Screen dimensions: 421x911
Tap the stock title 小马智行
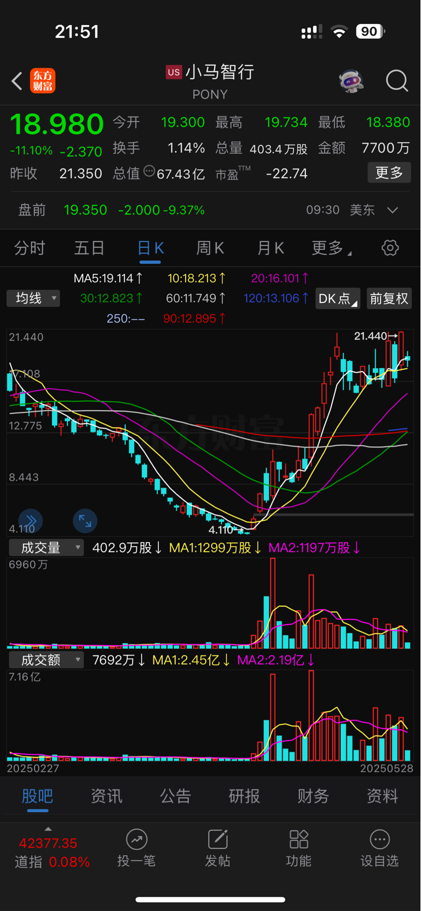click(220, 72)
